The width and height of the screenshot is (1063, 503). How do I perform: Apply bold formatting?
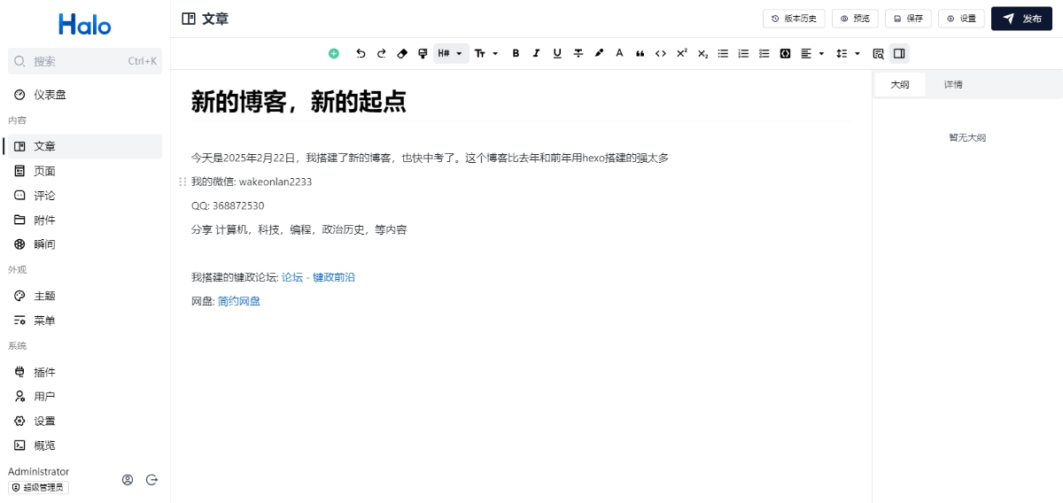click(x=516, y=53)
